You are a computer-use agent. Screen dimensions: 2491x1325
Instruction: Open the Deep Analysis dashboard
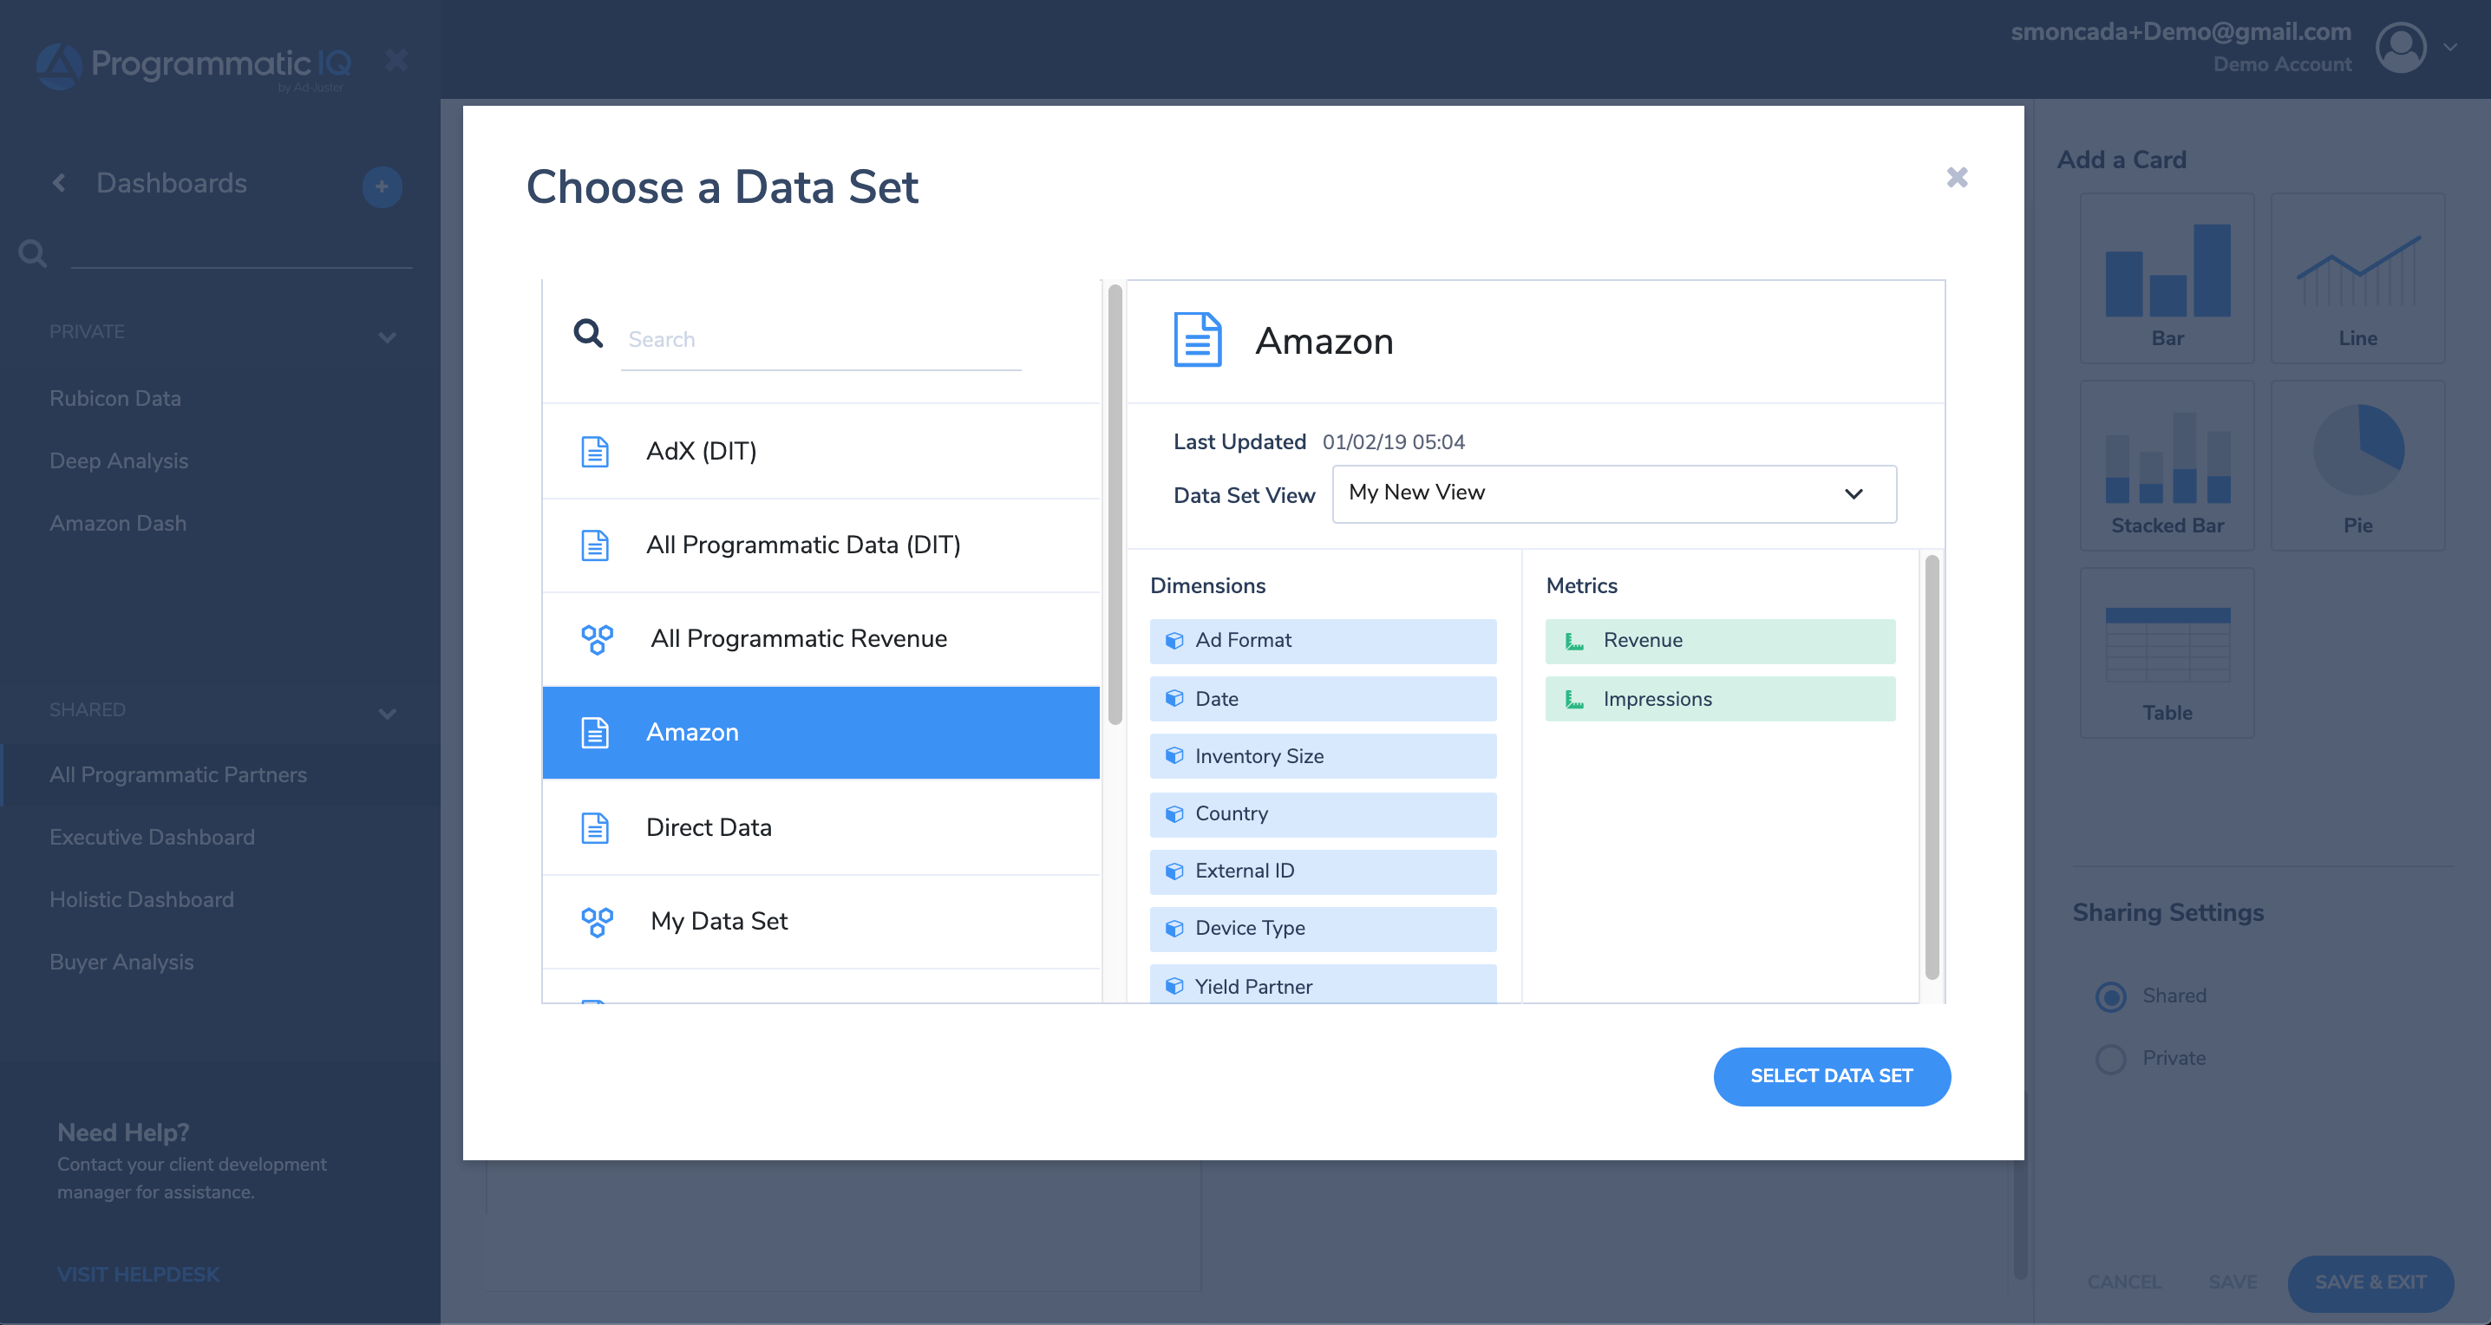pyautogui.click(x=119, y=461)
